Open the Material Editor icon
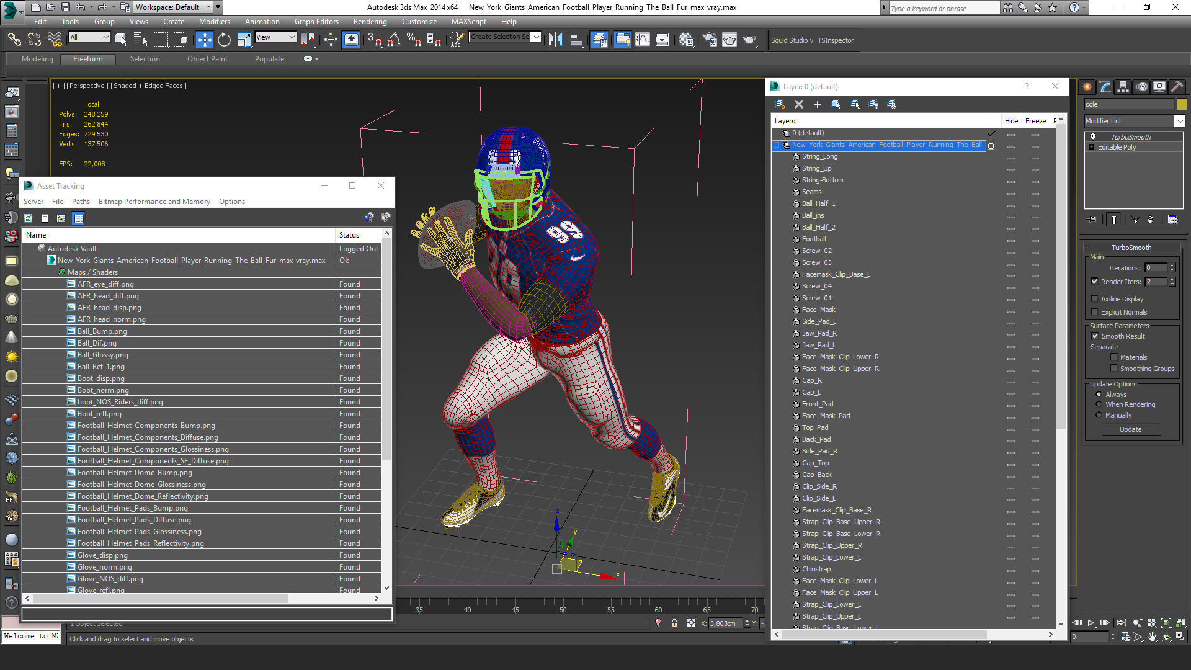 coord(685,40)
